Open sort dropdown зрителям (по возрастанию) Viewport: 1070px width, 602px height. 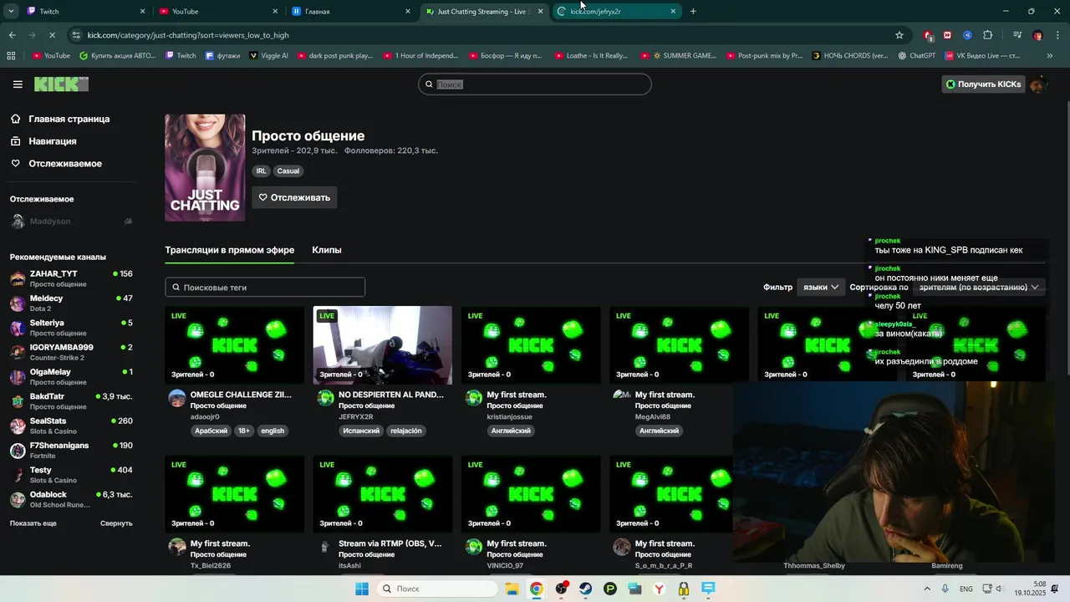[x=978, y=287]
